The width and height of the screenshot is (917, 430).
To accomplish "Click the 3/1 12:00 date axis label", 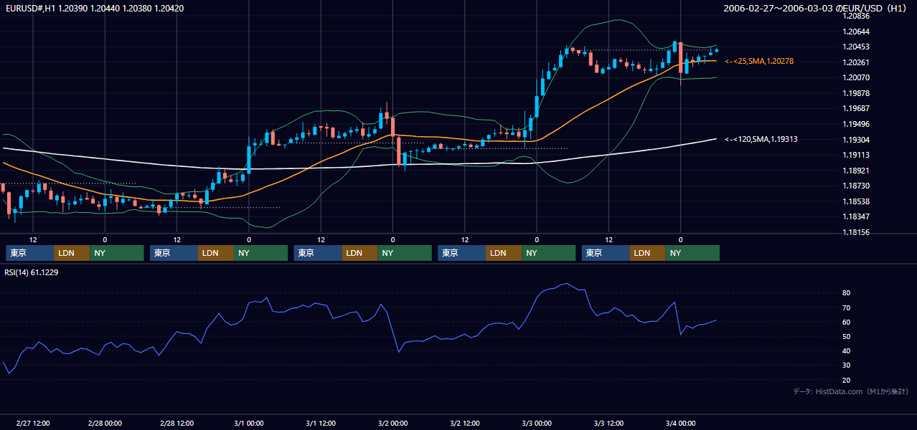I will pyautogui.click(x=321, y=423).
